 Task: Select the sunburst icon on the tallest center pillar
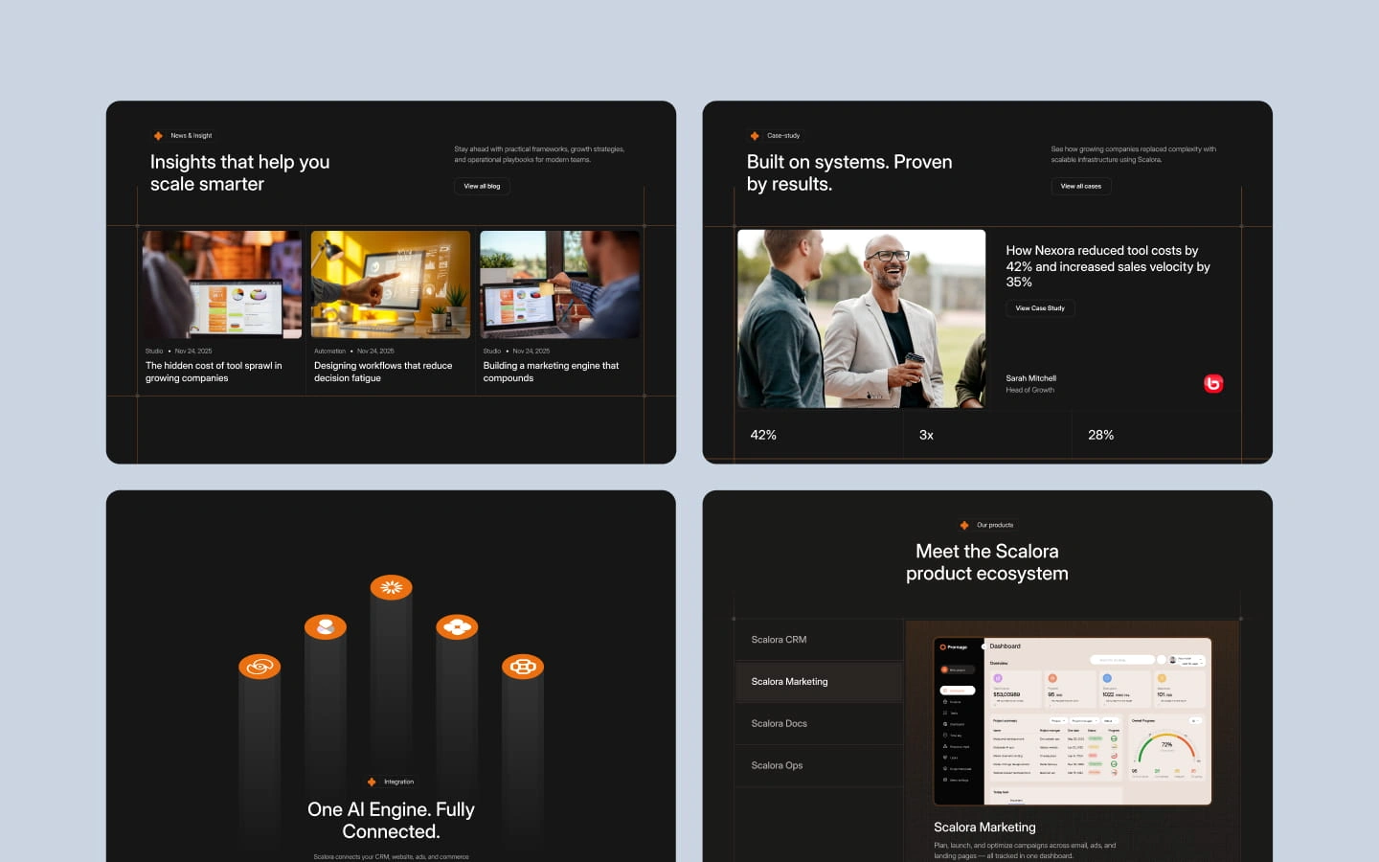(391, 587)
